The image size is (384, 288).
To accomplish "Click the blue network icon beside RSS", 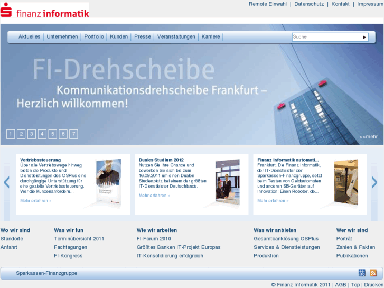I will (362, 273).
